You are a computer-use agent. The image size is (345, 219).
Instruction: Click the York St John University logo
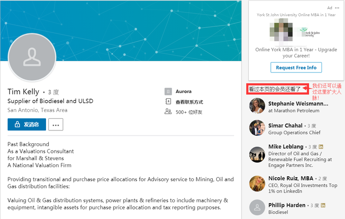[x=310, y=33]
